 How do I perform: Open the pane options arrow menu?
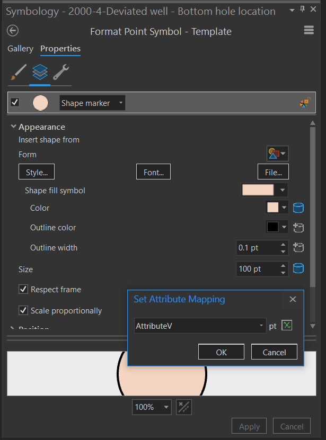(x=292, y=10)
